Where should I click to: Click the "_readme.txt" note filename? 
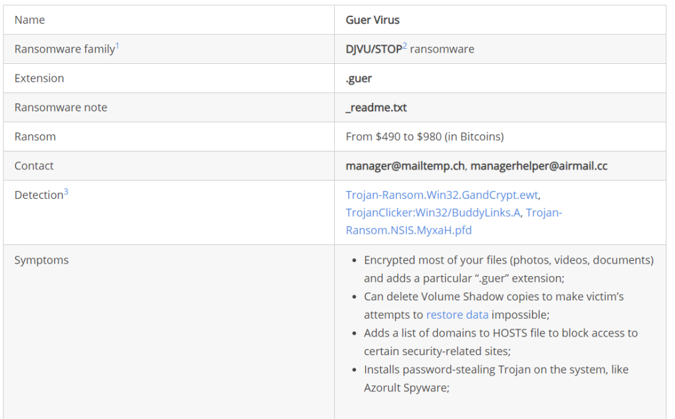(376, 107)
